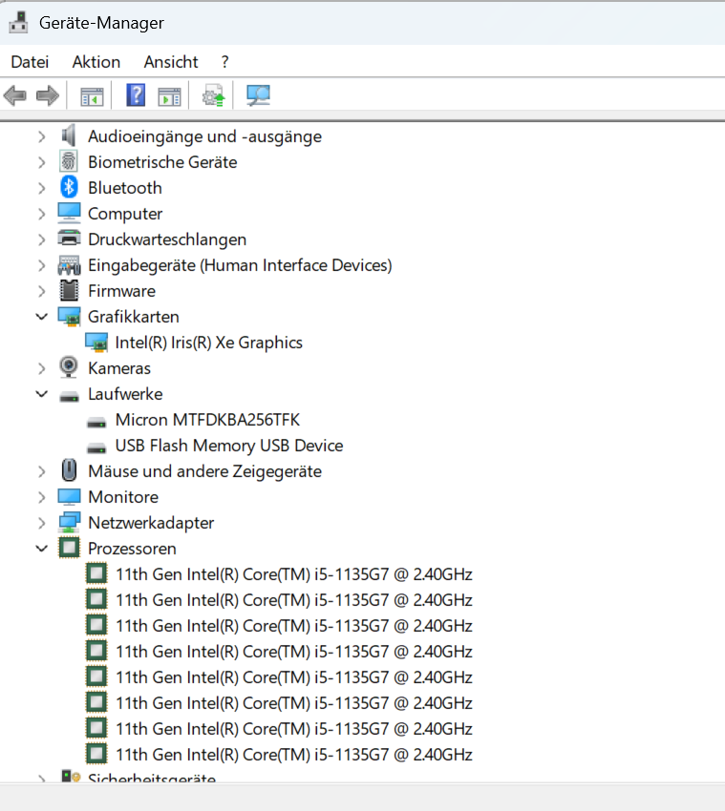Open the Ansicht menu

pos(171,62)
